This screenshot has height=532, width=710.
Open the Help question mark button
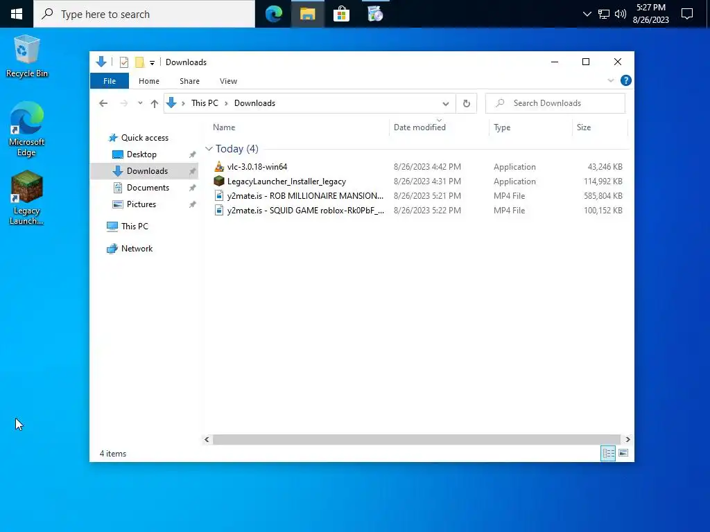pyautogui.click(x=626, y=80)
